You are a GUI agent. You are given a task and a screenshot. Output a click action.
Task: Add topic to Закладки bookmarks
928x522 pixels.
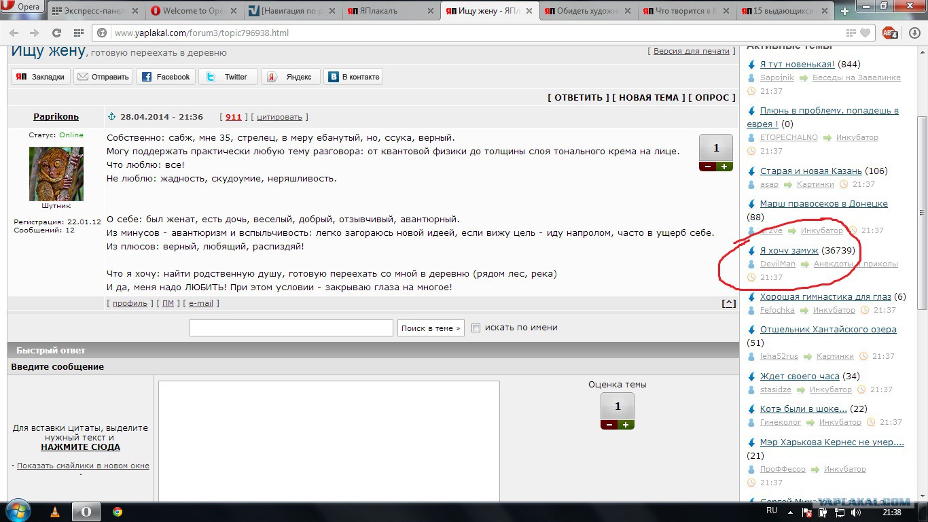41,77
